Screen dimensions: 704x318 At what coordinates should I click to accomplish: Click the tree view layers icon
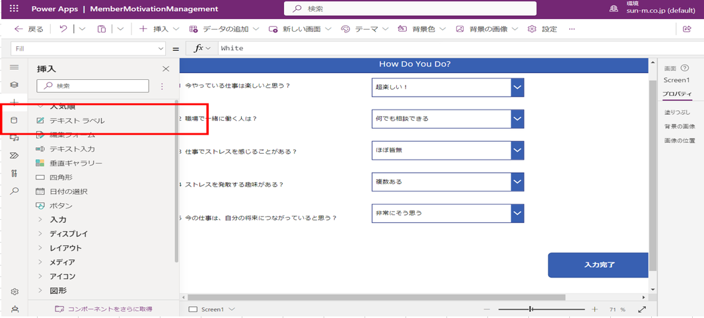coord(14,85)
